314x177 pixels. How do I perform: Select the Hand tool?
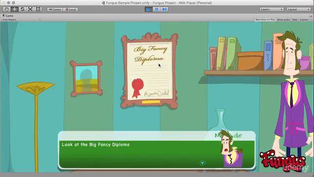click(6, 9)
